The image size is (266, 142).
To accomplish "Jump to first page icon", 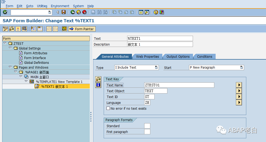I will tap(114, 12).
